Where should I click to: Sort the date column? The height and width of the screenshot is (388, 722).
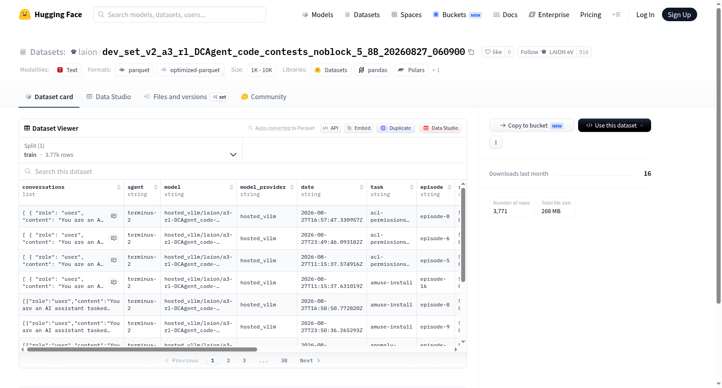(x=361, y=187)
